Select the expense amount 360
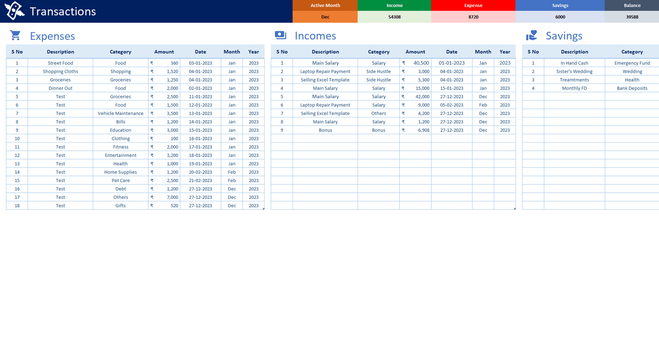Image resolution: width=659 pixels, height=340 pixels. (x=164, y=63)
